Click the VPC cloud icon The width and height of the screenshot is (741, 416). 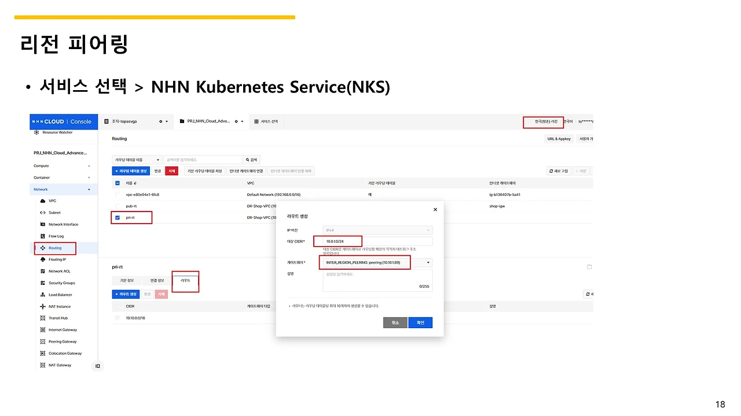pos(43,201)
